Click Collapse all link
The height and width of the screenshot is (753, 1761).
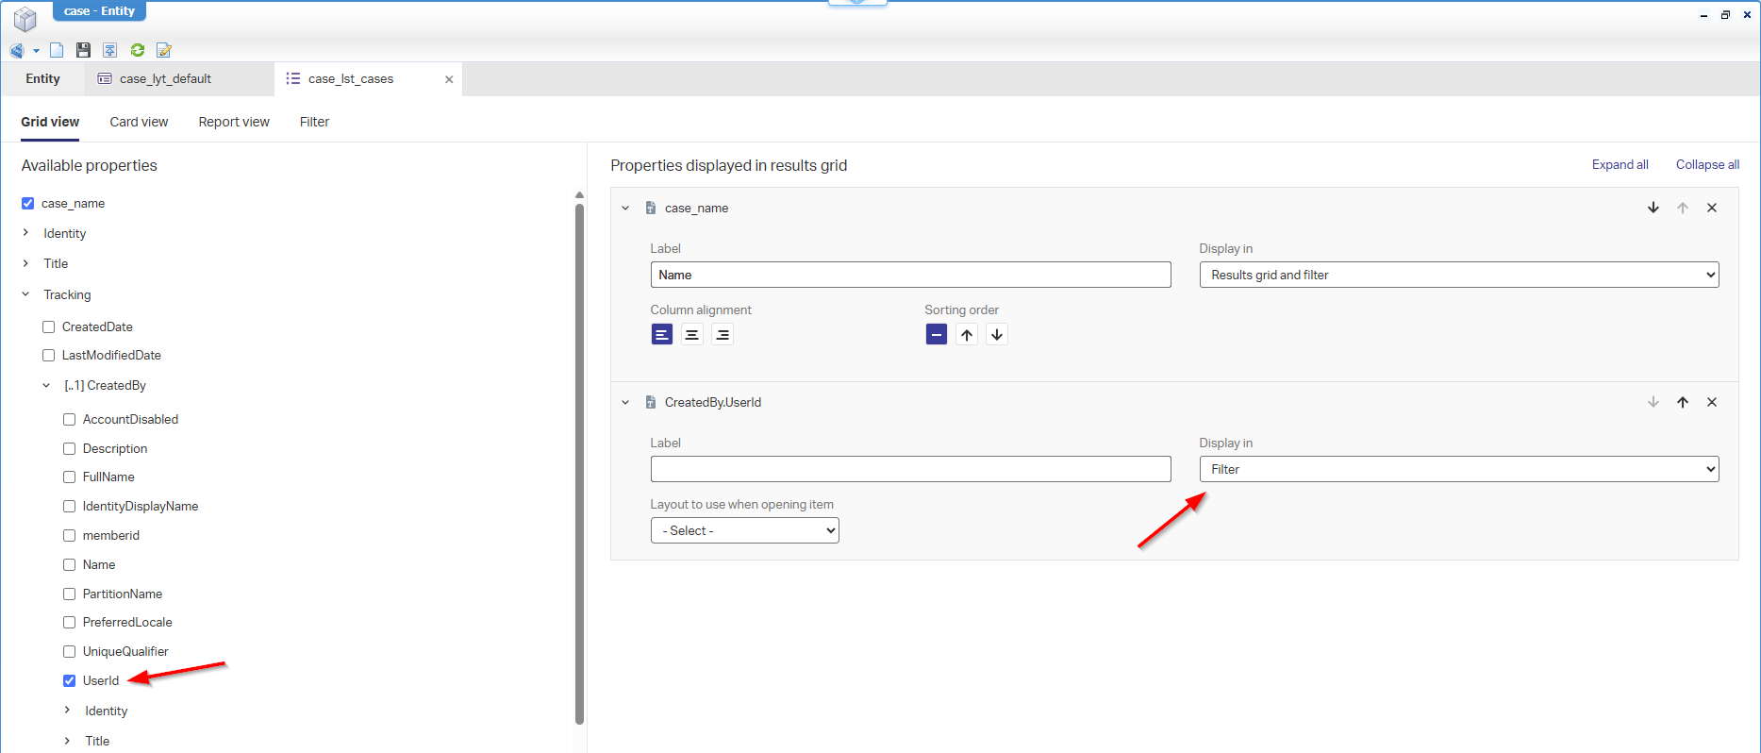pyautogui.click(x=1707, y=164)
